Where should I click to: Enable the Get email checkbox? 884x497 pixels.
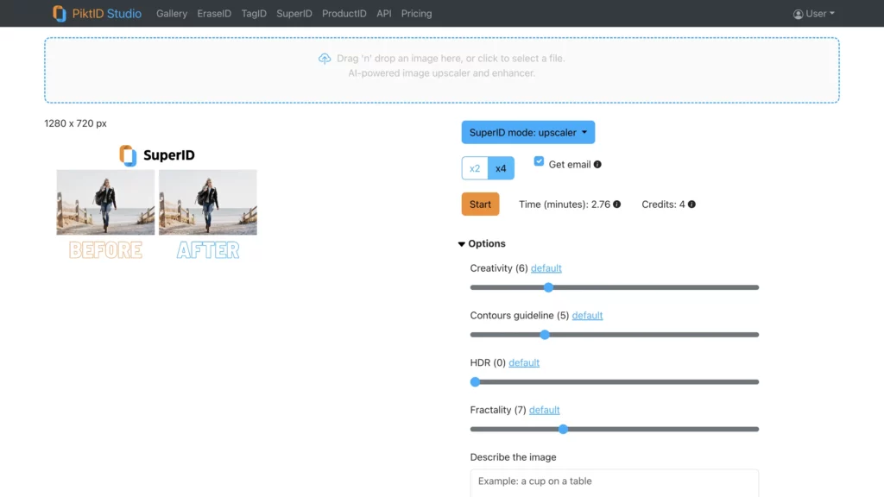click(539, 160)
